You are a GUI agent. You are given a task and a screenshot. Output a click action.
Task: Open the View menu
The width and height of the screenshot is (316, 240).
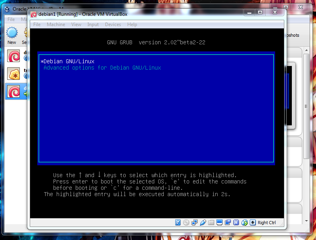pyautogui.click(x=76, y=25)
